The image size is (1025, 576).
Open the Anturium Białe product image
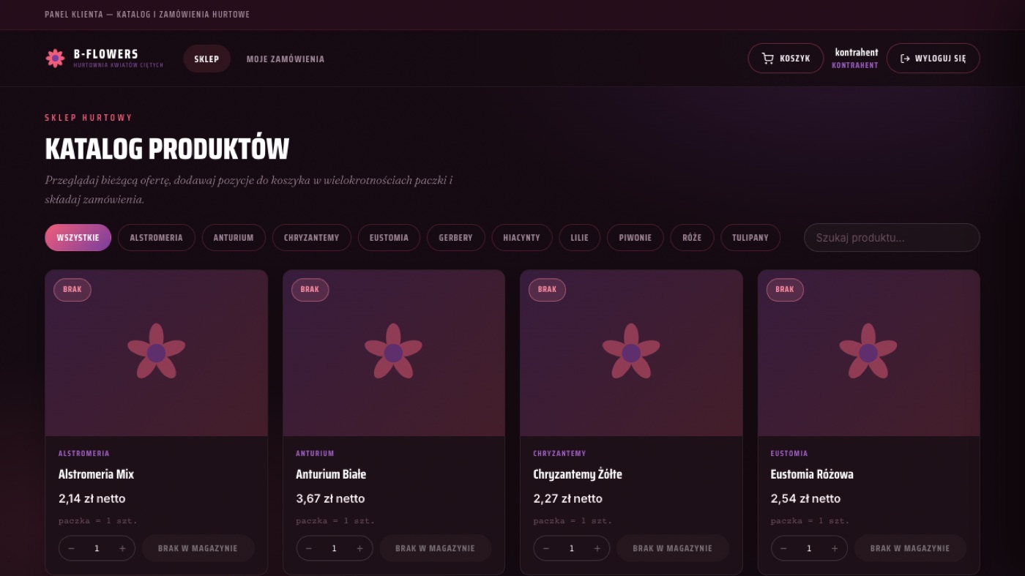[x=394, y=353]
